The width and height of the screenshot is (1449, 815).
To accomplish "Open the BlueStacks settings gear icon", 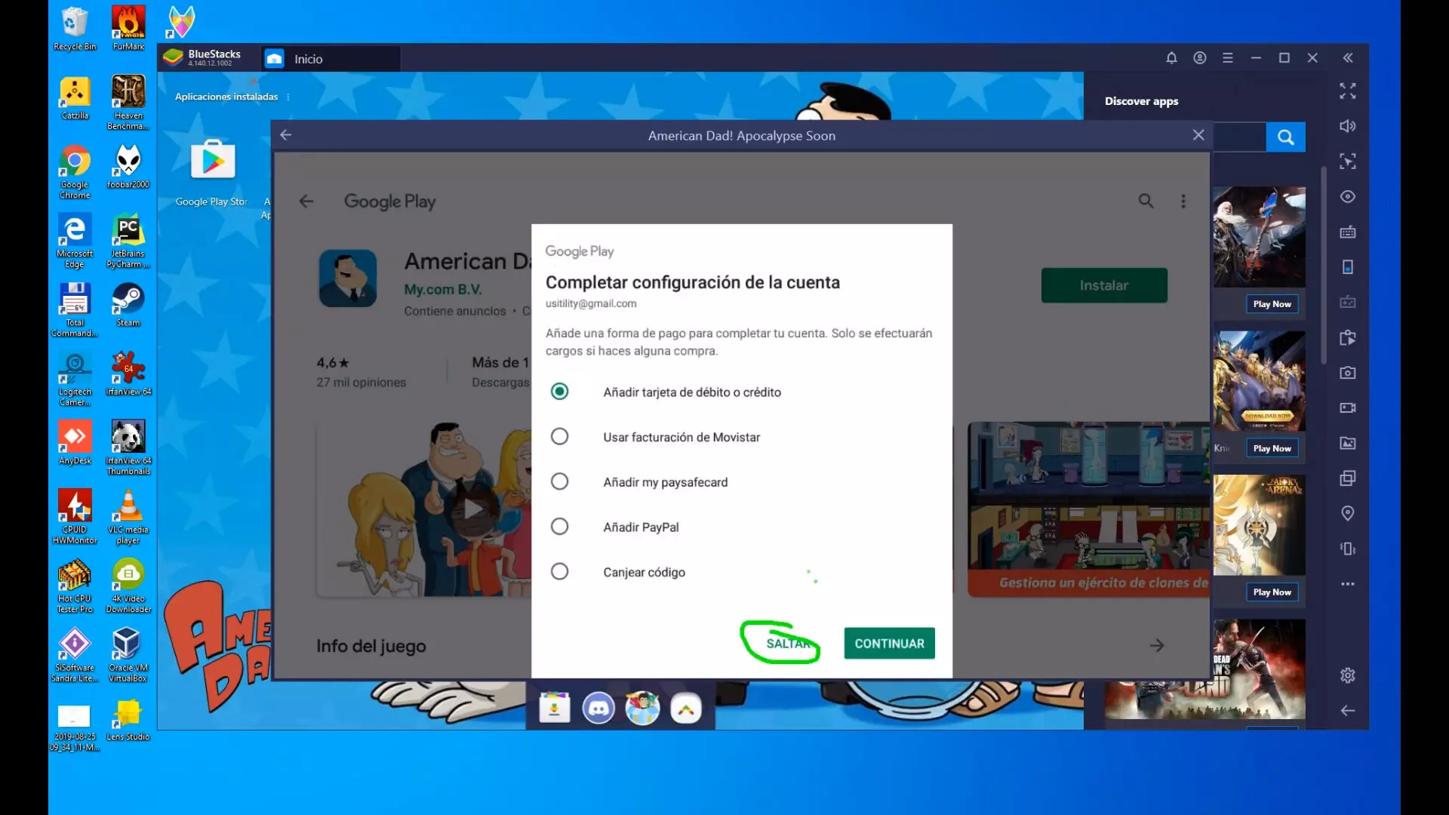I will 1347,675.
